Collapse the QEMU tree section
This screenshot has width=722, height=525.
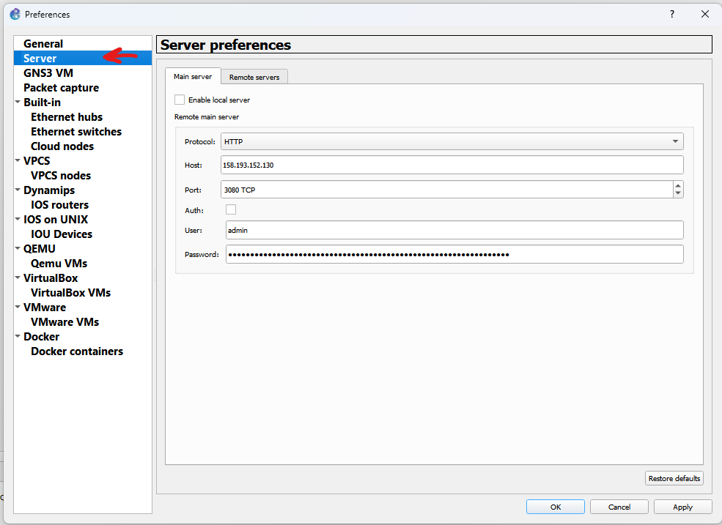18,248
